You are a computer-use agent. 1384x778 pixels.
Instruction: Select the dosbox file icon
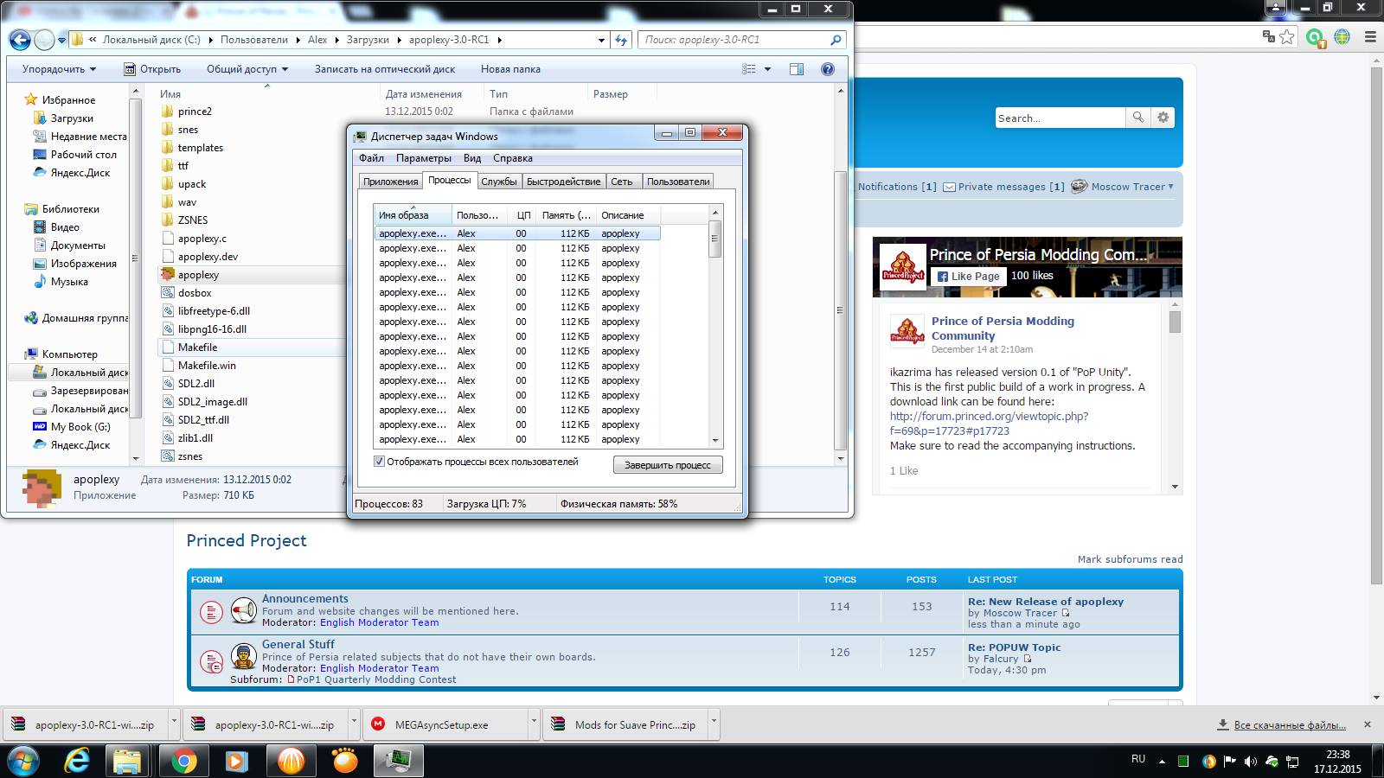pyautogui.click(x=168, y=293)
